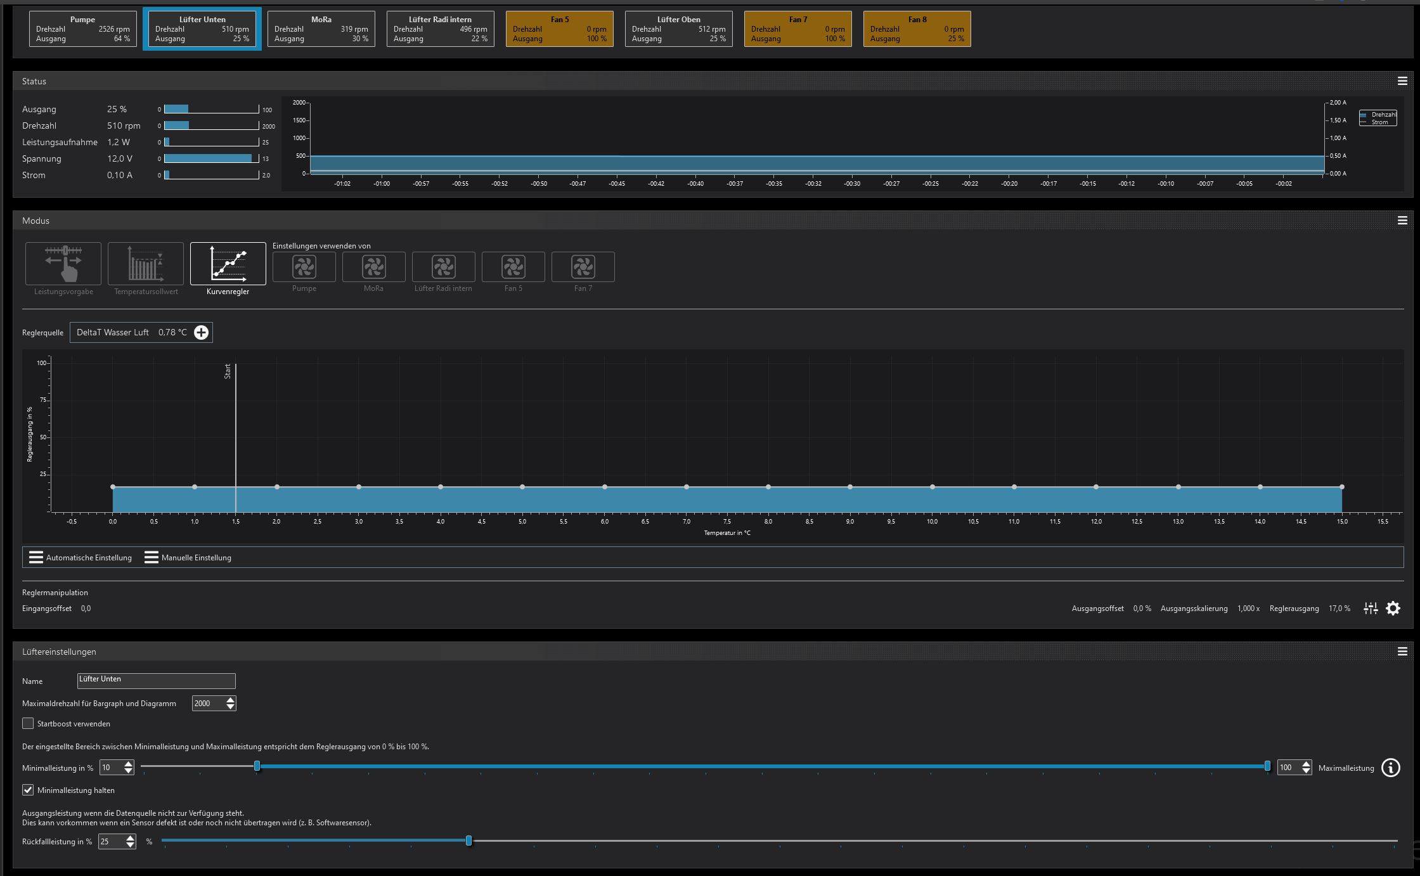Enable Startboost verwenden checkbox

click(x=28, y=723)
